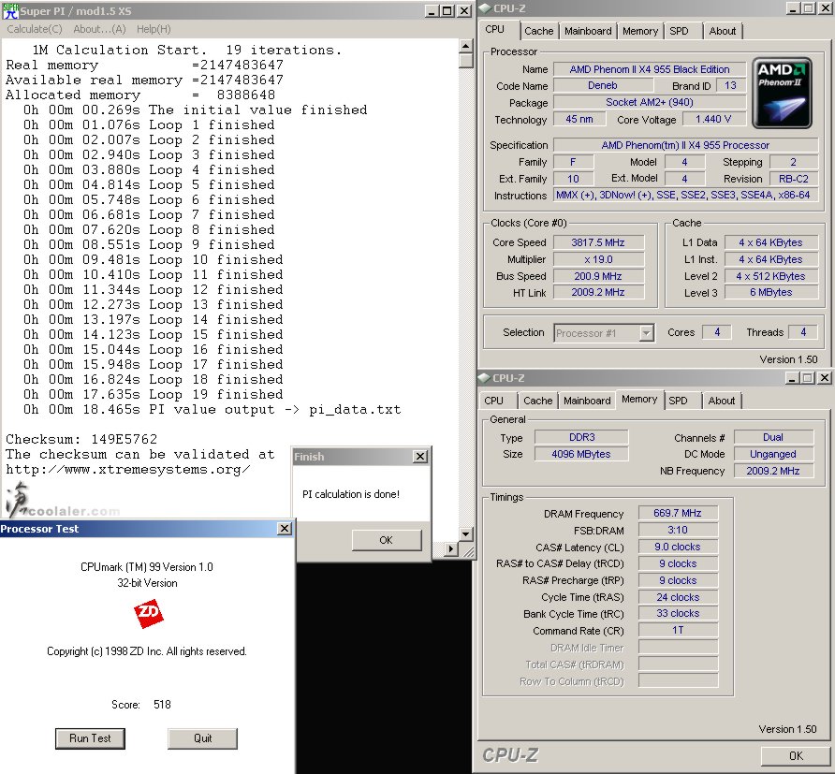835x774 pixels.
Task: Click the xtremesystems.org URL text
Action: [128, 470]
